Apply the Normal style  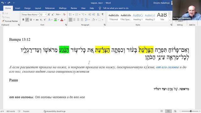tap(114, 17)
